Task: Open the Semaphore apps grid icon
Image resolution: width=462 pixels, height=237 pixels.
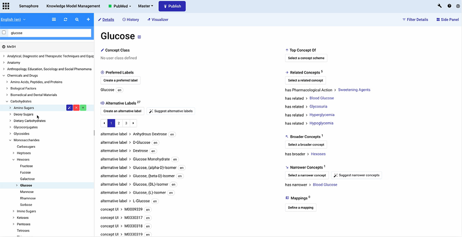Action: point(5,6)
